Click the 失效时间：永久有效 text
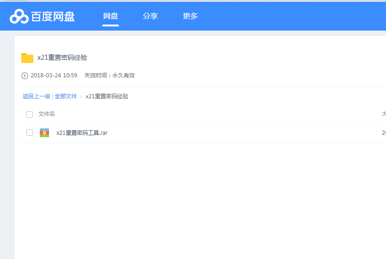The image size is (386, 259). [110, 76]
